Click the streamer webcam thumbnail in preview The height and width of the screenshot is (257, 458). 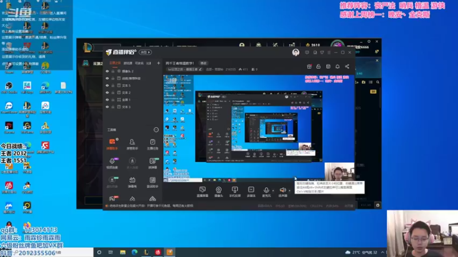(339, 172)
